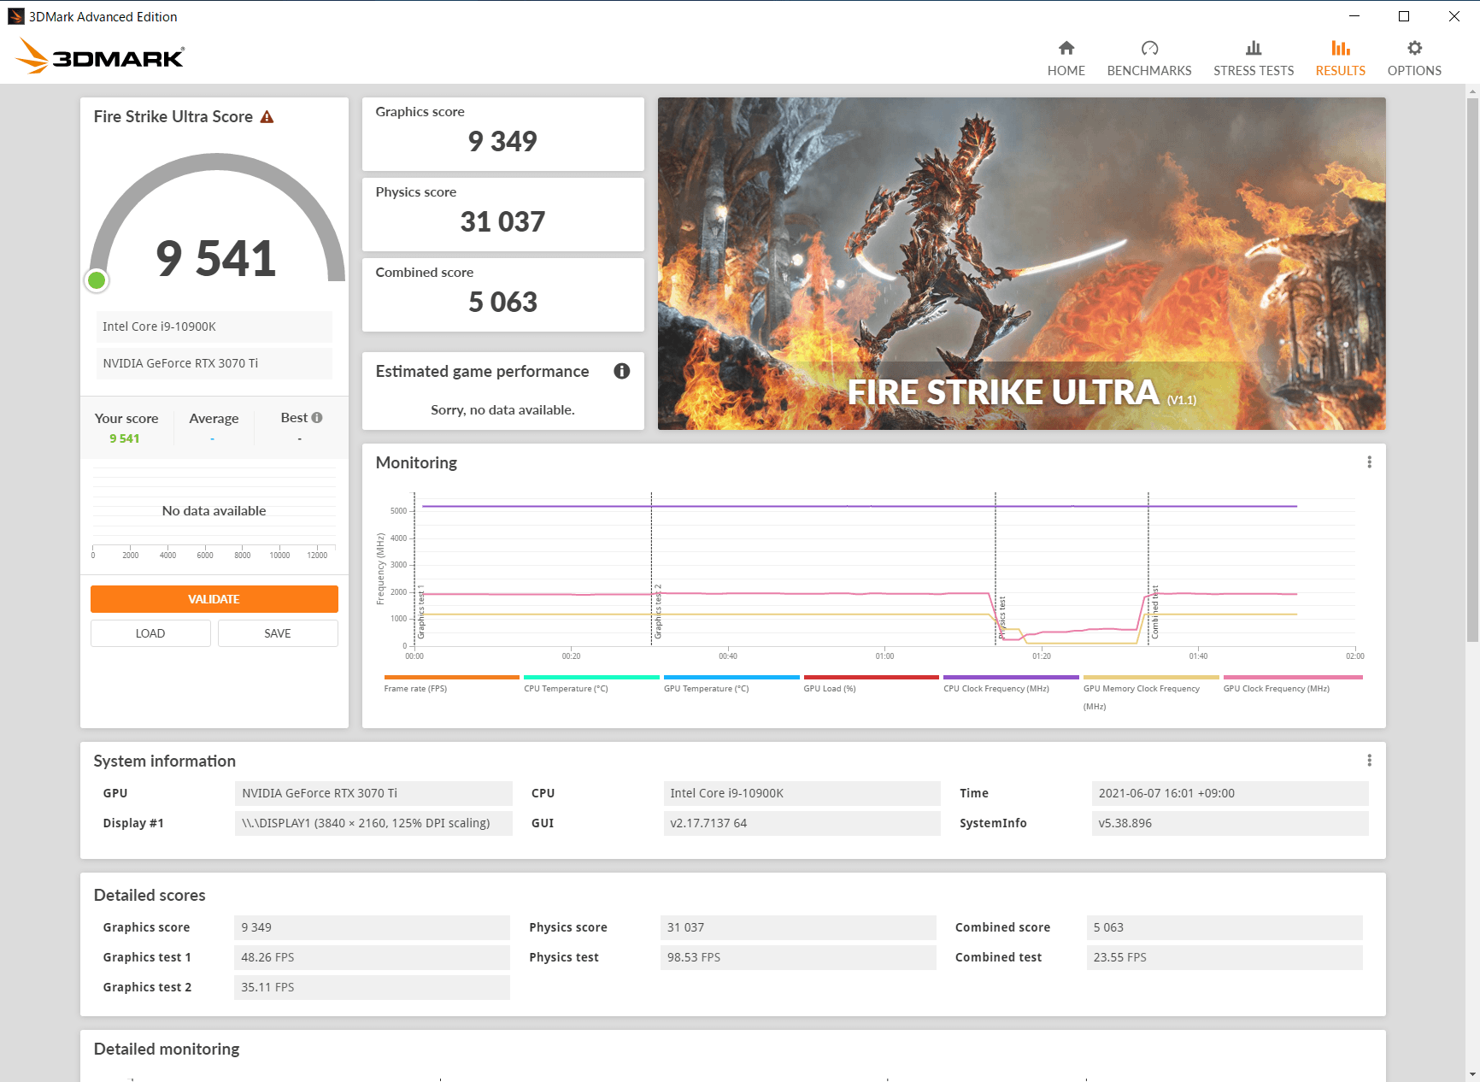The height and width of the screenshot is (1082, 1480).
Task: Toggle the GPU Load (%) legend item
Action: pyautogui.click(x=871, y=684)
